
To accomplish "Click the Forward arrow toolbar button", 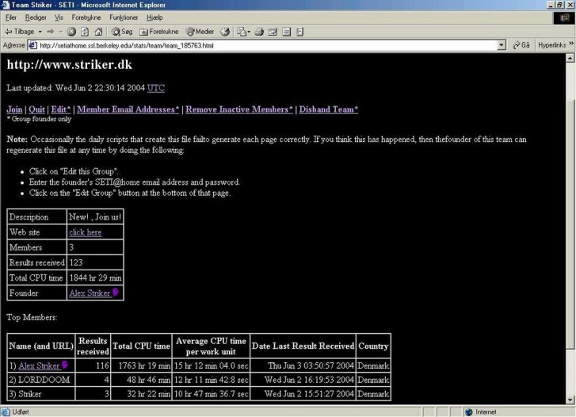I will point(51,32).
